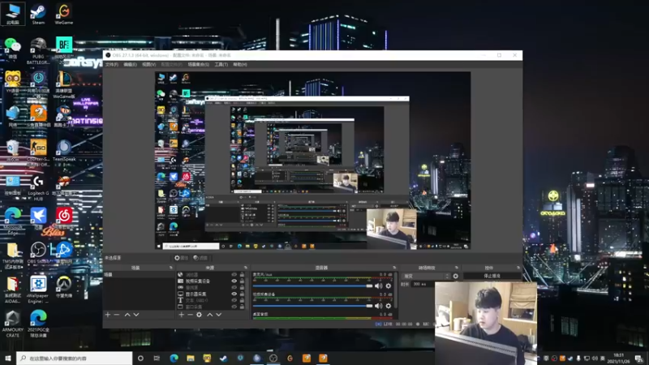
Task: Open the 帮助(H) menu in OBS
Action: [240, 65]
